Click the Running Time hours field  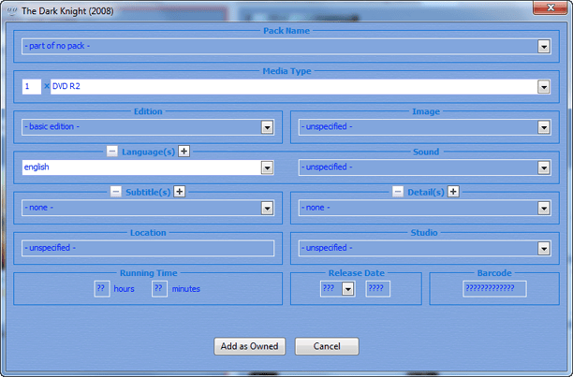click(102, 289)
